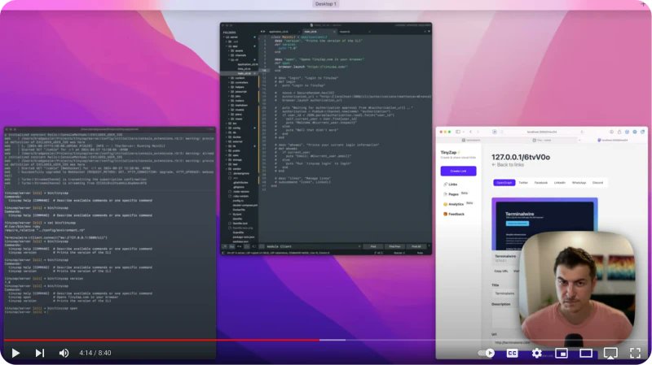Click Safari back arrow
Screen dimensions: 652x365
tap(470, 132)
